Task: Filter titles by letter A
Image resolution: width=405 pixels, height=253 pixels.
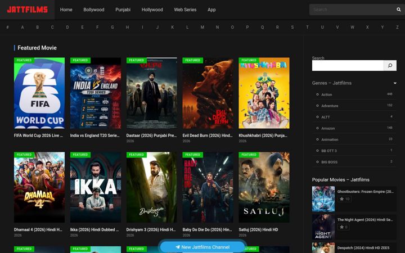Action: pos(22,27)
